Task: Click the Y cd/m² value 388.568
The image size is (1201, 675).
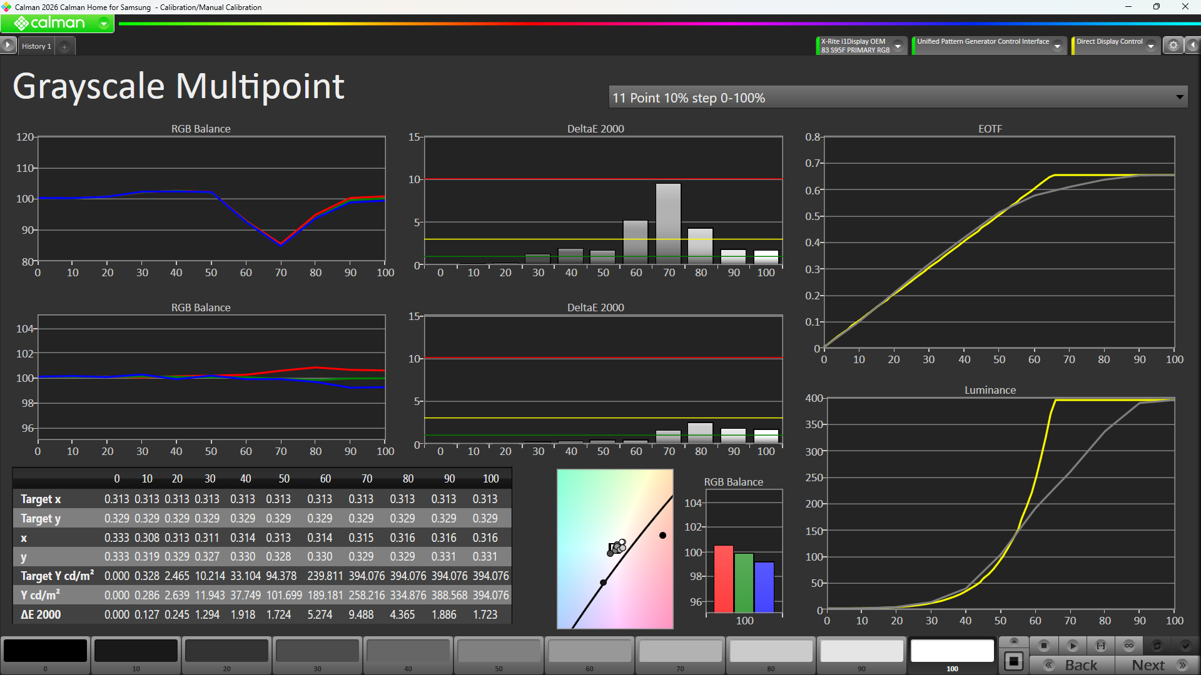Action: pos(449,596)
